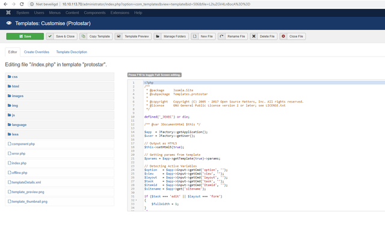The height and width of the screenshot is (225, 385).
Task: Click the image icon of Template Preview
Action: point(119,36)
